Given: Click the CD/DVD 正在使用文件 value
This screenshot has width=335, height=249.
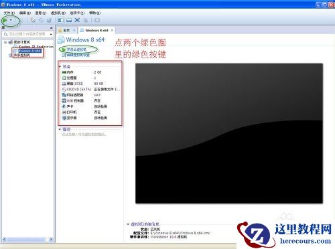Looking at the screenshot, I should point(107,89).
